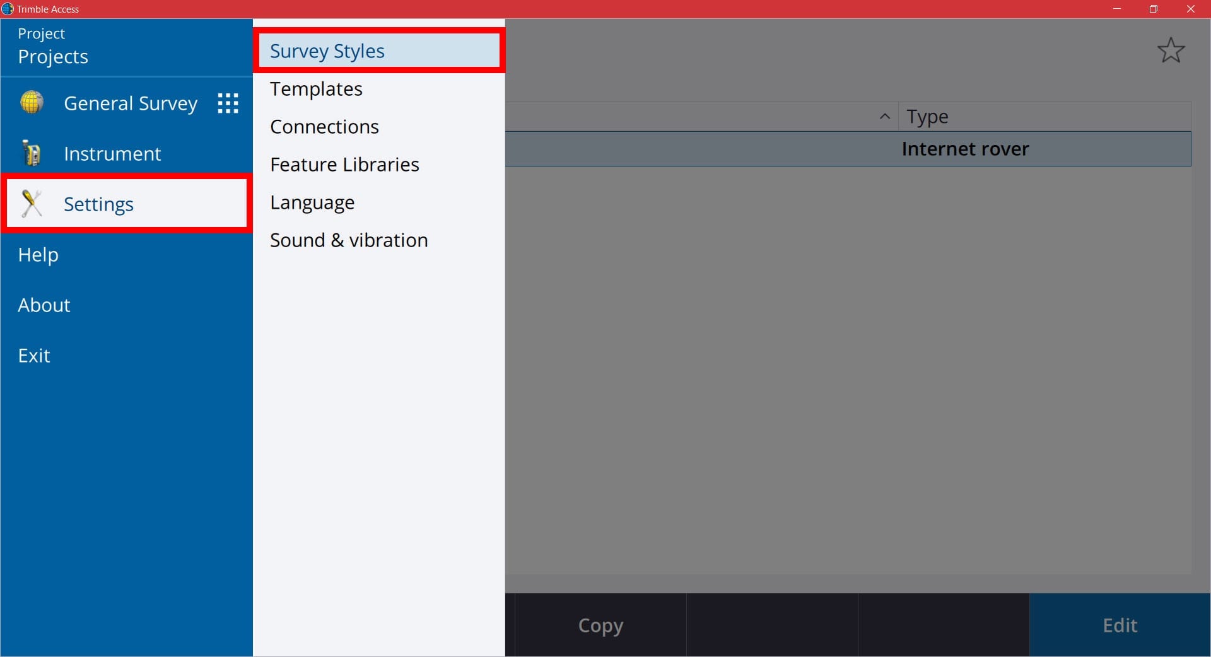Click the Settings tools icon

32,204
